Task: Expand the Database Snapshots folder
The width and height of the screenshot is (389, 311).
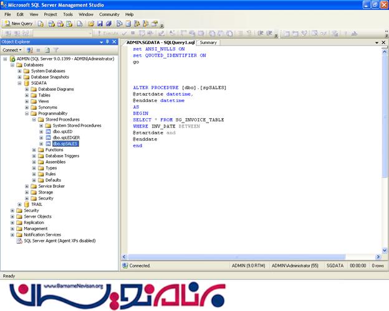Action: point(19,77)
